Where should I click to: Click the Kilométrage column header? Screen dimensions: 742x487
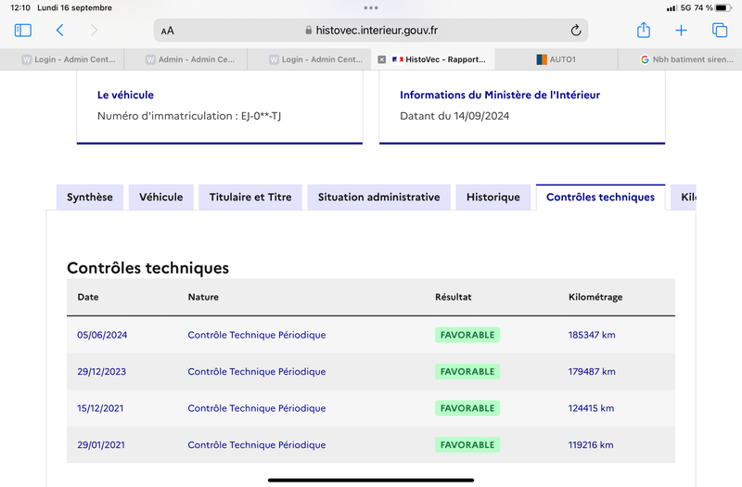pyautogui.click(x=595, y=297)
